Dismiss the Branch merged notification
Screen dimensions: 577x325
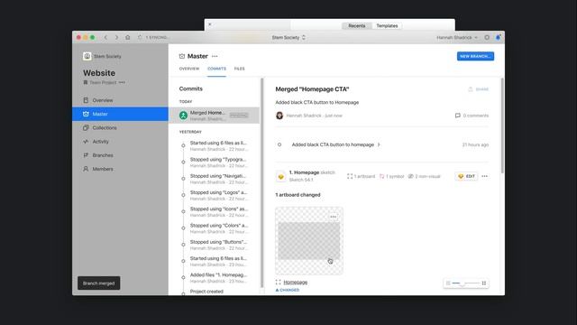point(98,283)
